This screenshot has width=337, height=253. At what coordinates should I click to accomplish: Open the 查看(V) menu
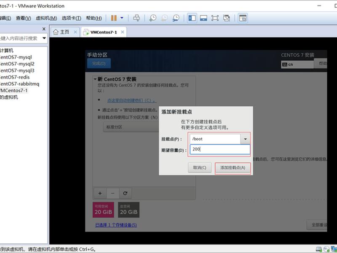(x=24, y=18)
